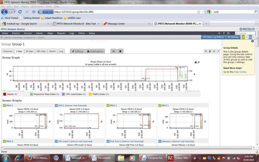Click the PRTG refresh icon in dark navbar
Screen dimensions: 259x162
tap(219, 33)
